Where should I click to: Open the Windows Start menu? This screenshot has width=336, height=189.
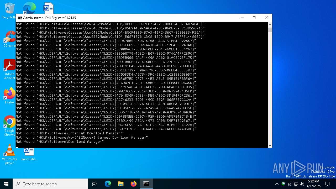pyautogui.click(x=6, y=184)
